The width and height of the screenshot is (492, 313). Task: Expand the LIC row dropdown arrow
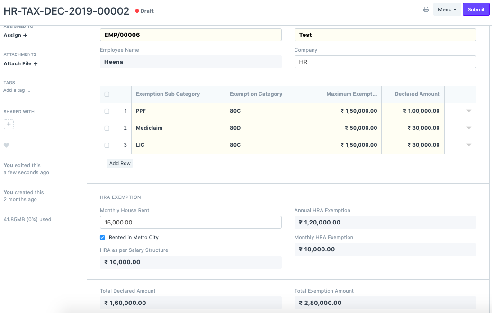click(x=468, y=145)
